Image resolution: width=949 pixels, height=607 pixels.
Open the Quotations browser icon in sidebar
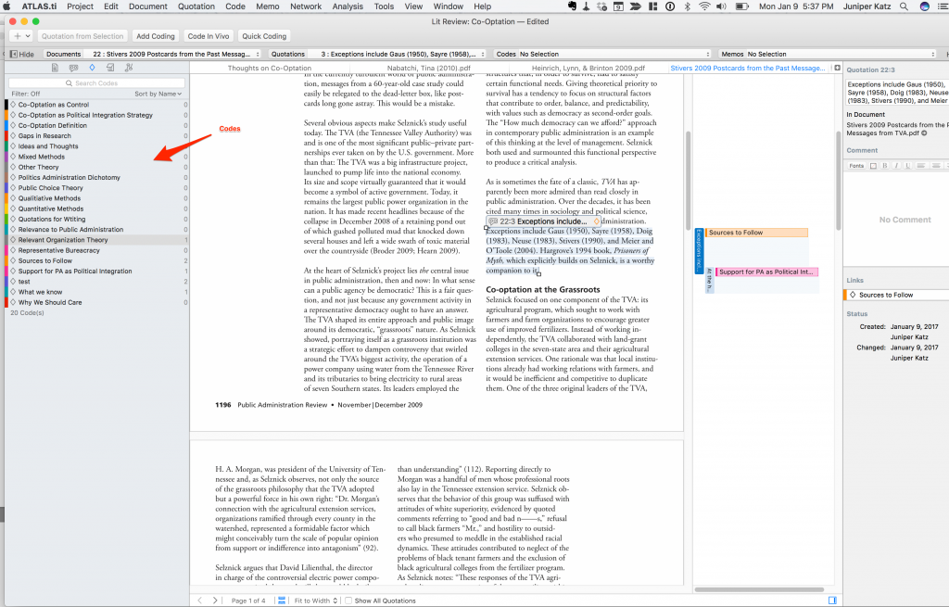(73, 68)
